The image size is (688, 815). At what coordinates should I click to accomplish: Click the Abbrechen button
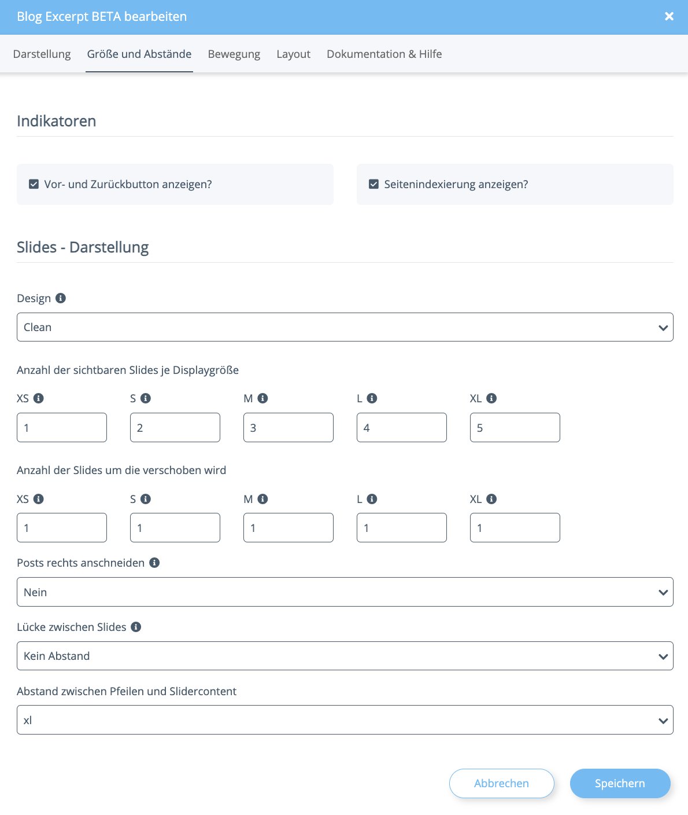tap(502, 783)
